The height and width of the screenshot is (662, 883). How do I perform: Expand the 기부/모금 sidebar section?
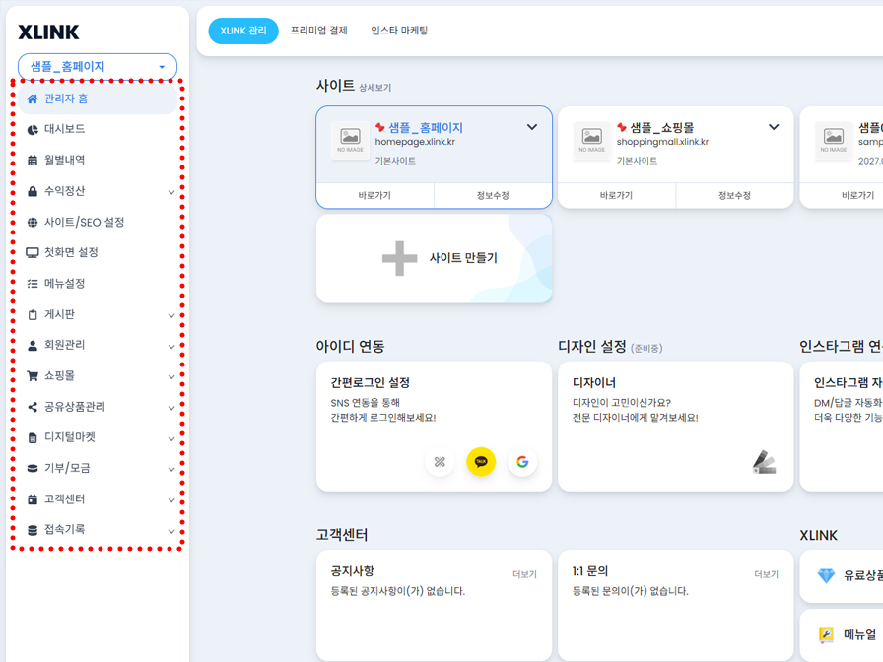[x=67, y=468]
